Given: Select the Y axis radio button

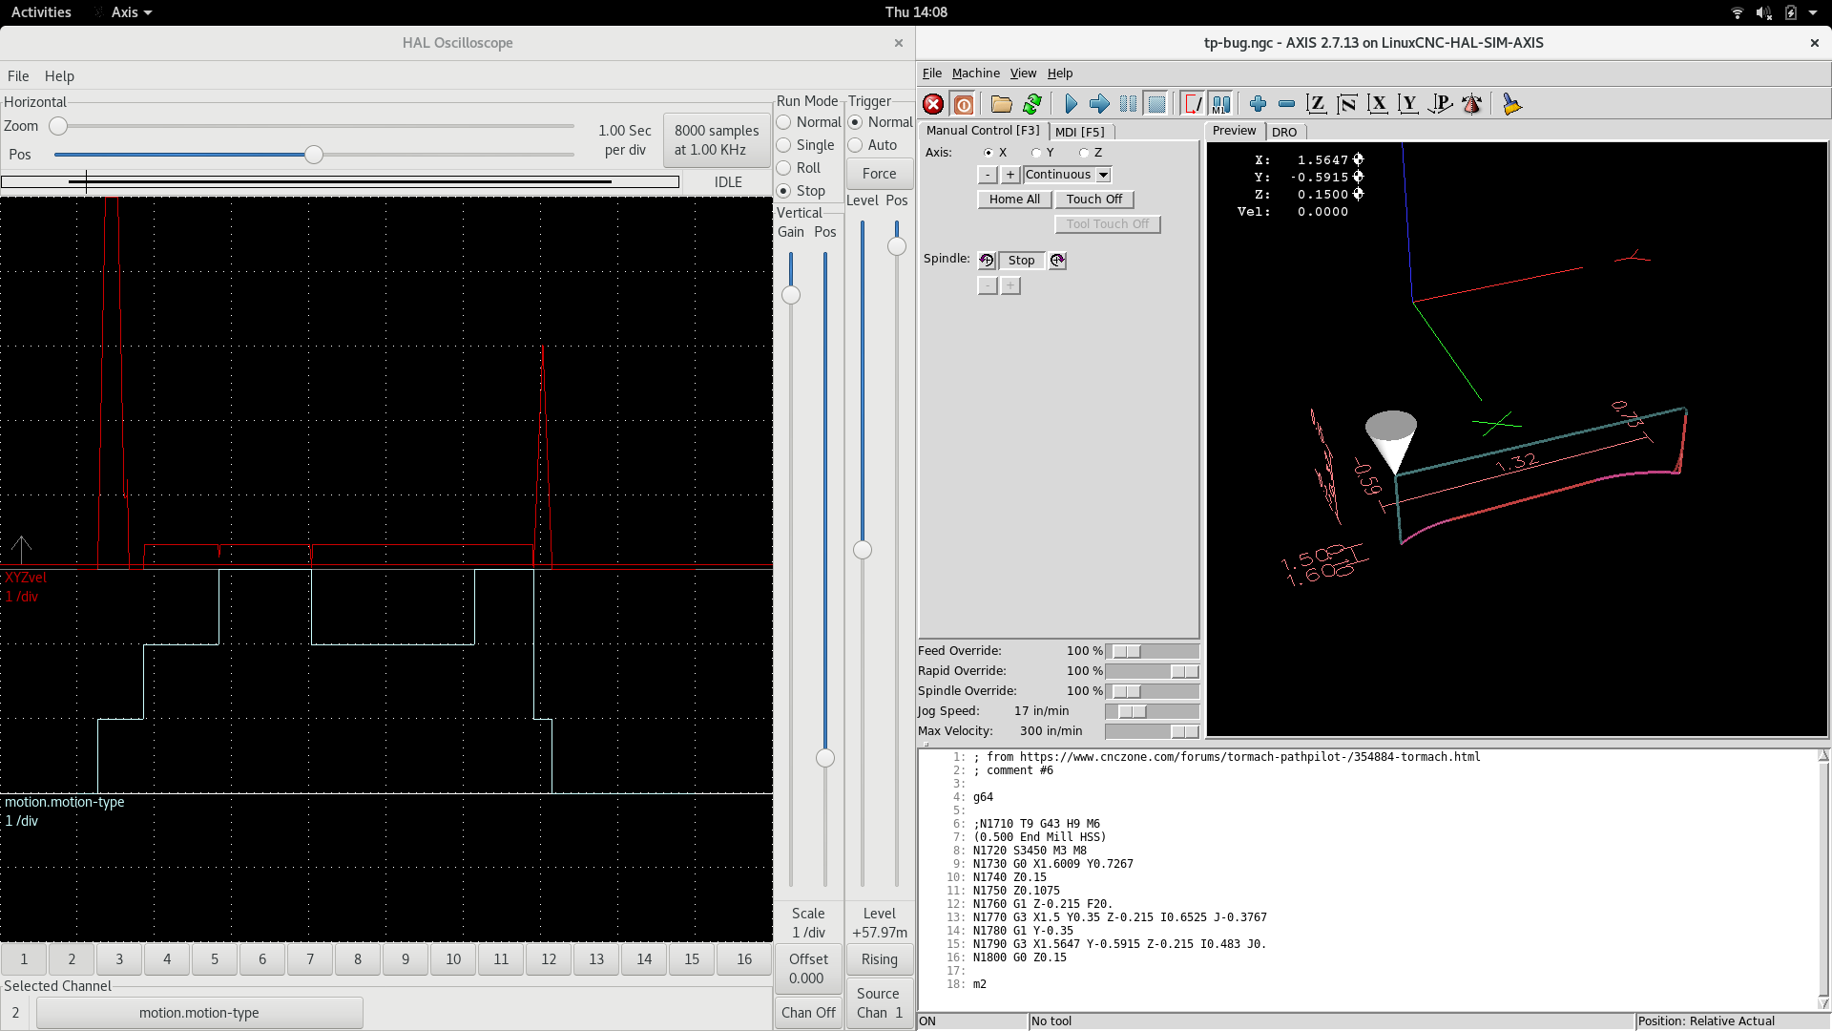Looking at the screenshot, I should [1036, 153].
